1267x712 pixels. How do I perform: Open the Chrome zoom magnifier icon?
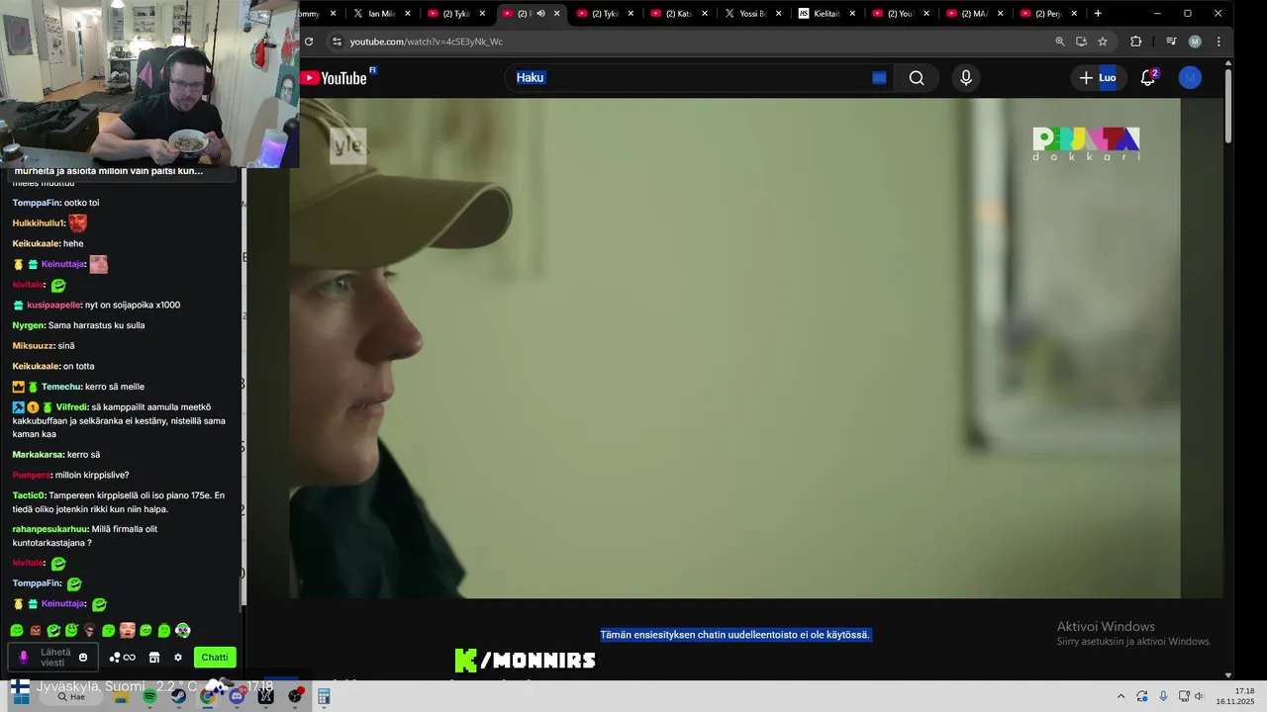[1060, 42]
